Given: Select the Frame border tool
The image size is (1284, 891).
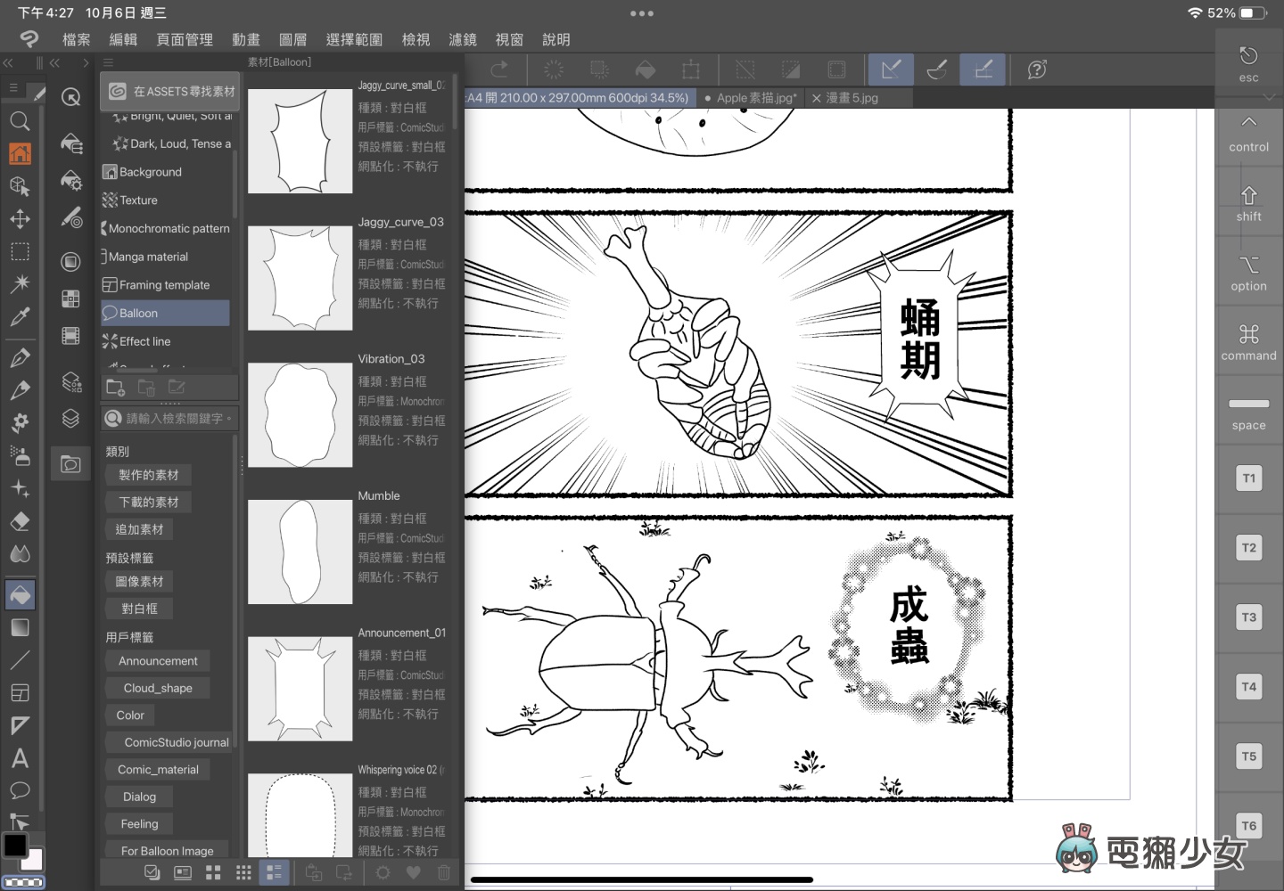Looking at the screenshot, I should [x=20, y=693].
